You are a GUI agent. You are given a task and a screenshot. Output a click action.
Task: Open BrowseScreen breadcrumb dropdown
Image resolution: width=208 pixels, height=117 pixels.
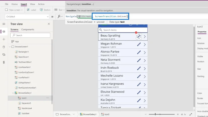pyautogui.click(x=74, y=114)
